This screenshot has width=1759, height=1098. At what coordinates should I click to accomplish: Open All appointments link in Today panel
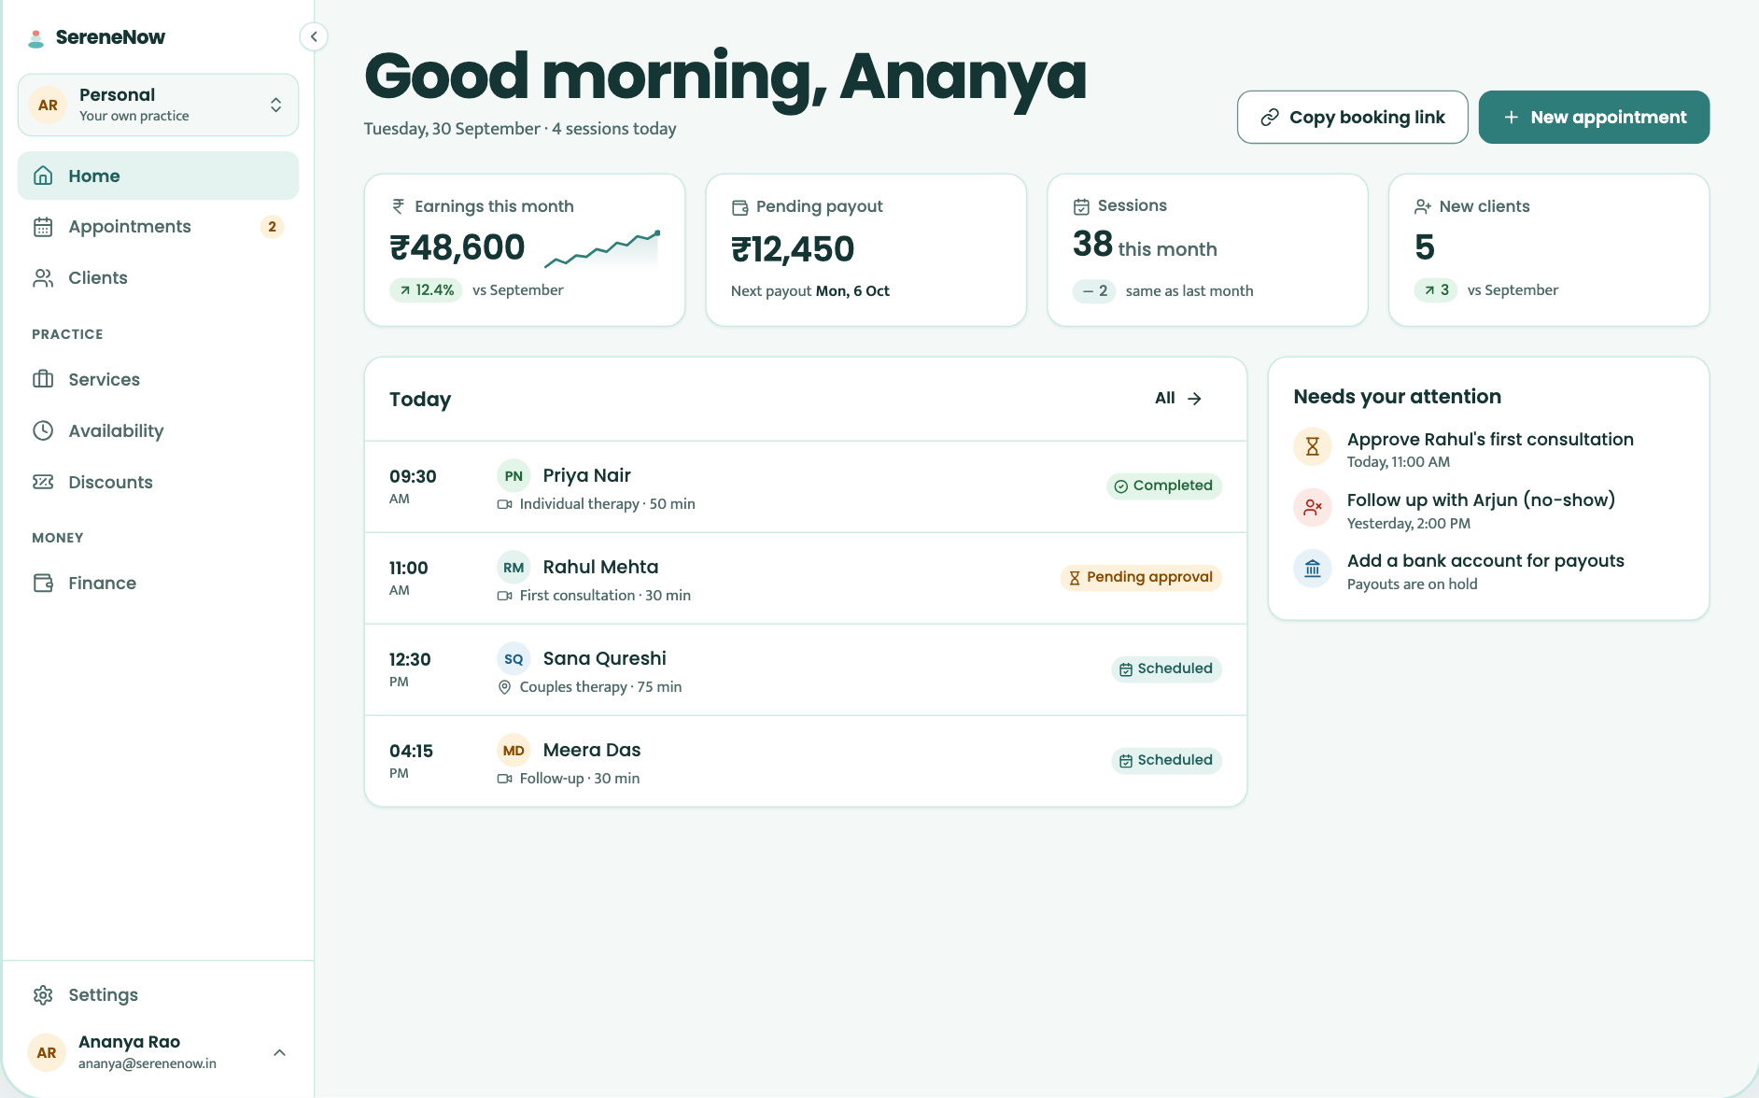(x=1178, y=399)
